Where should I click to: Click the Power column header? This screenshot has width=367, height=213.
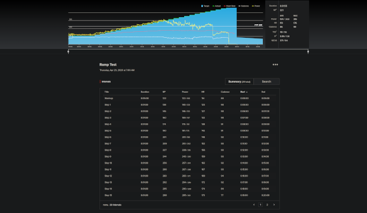185,92
